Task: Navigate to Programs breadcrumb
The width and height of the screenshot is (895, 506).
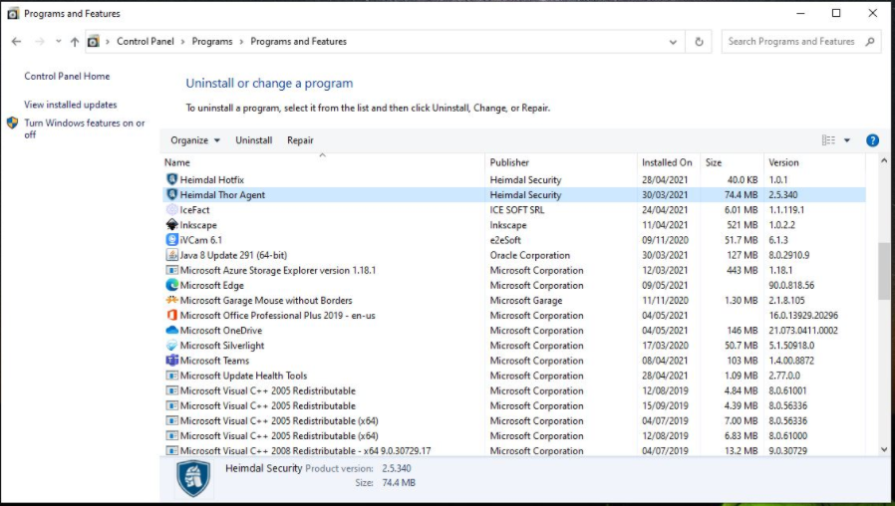Action: [x=211, y=42]
